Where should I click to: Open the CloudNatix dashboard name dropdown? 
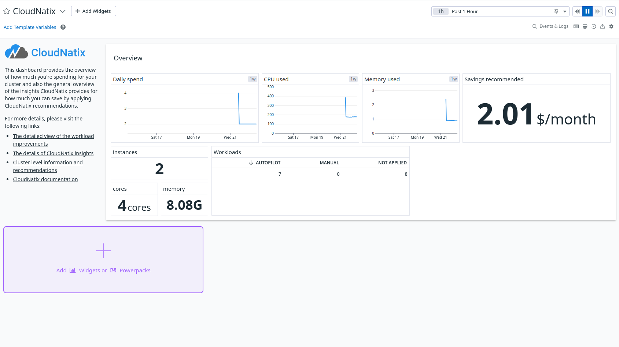pyautogui.click(x=62, y=11)
